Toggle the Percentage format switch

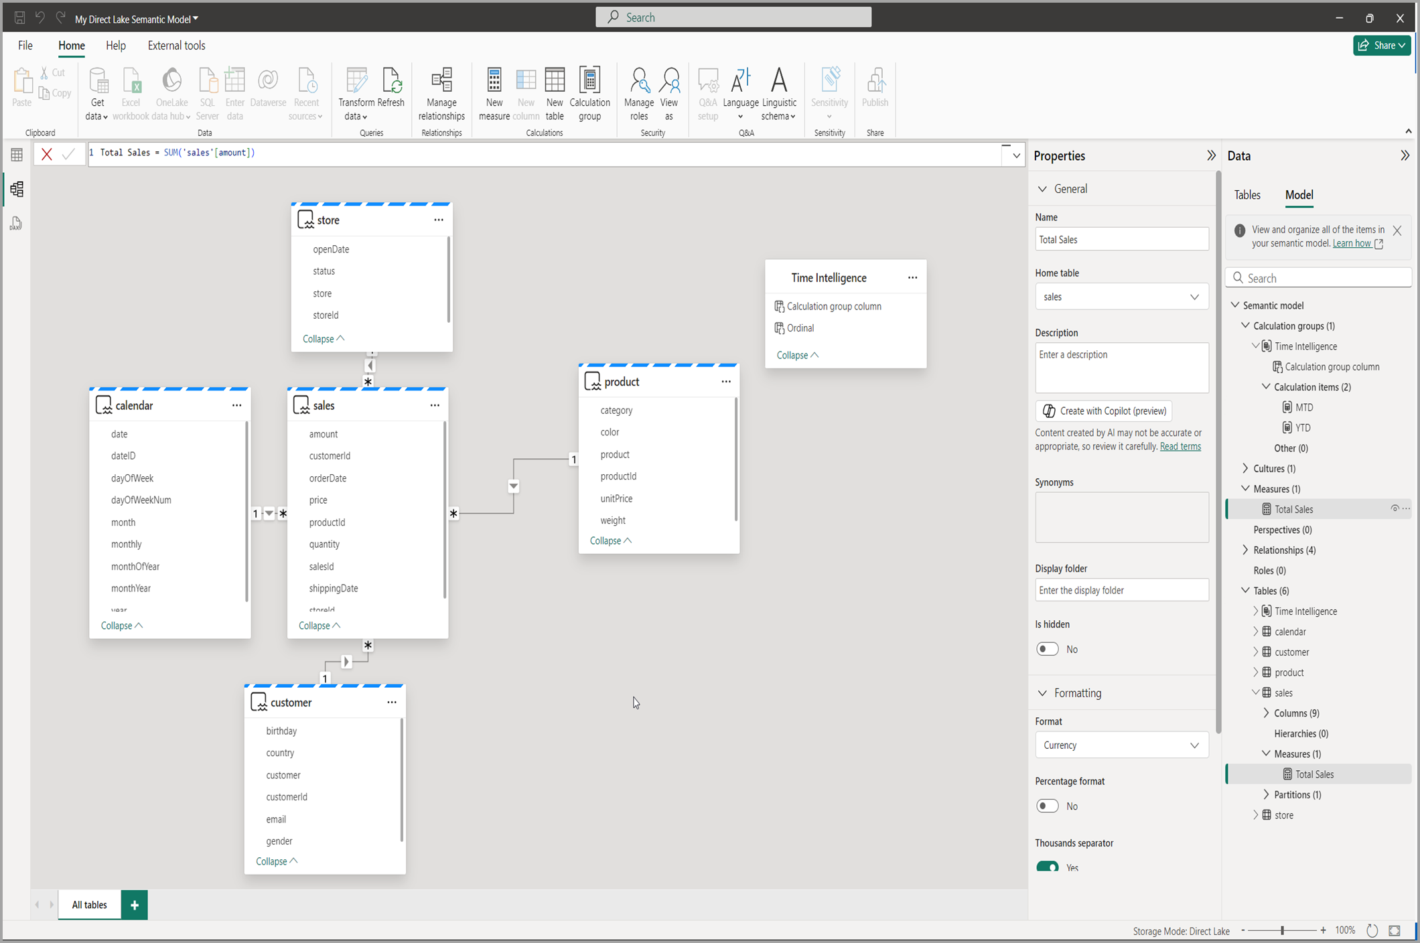pos(1048,806)
